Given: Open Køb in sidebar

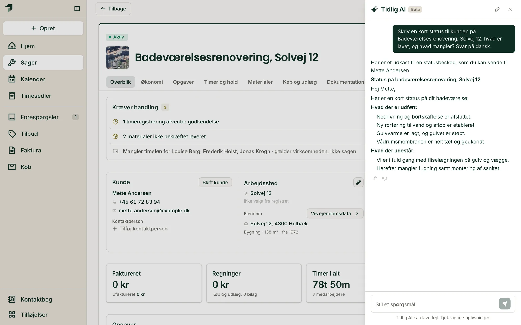Looking at the screenshot, I should [43, 167].
